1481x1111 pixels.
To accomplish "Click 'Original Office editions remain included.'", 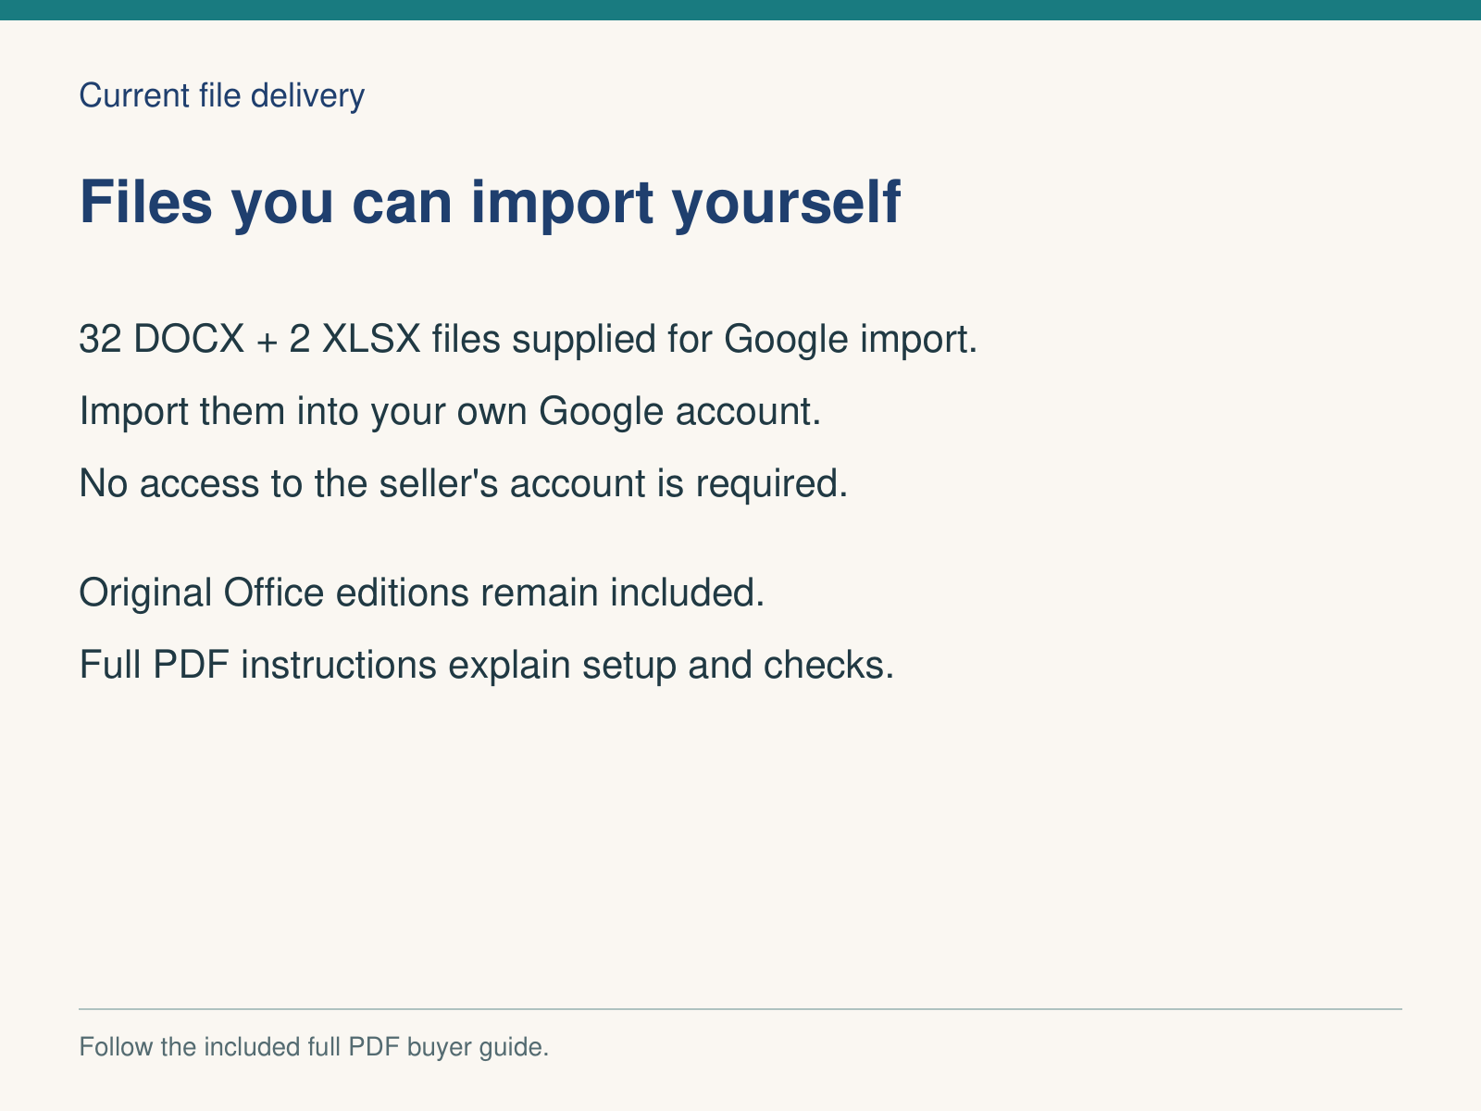I will click(x=422, y=593).
